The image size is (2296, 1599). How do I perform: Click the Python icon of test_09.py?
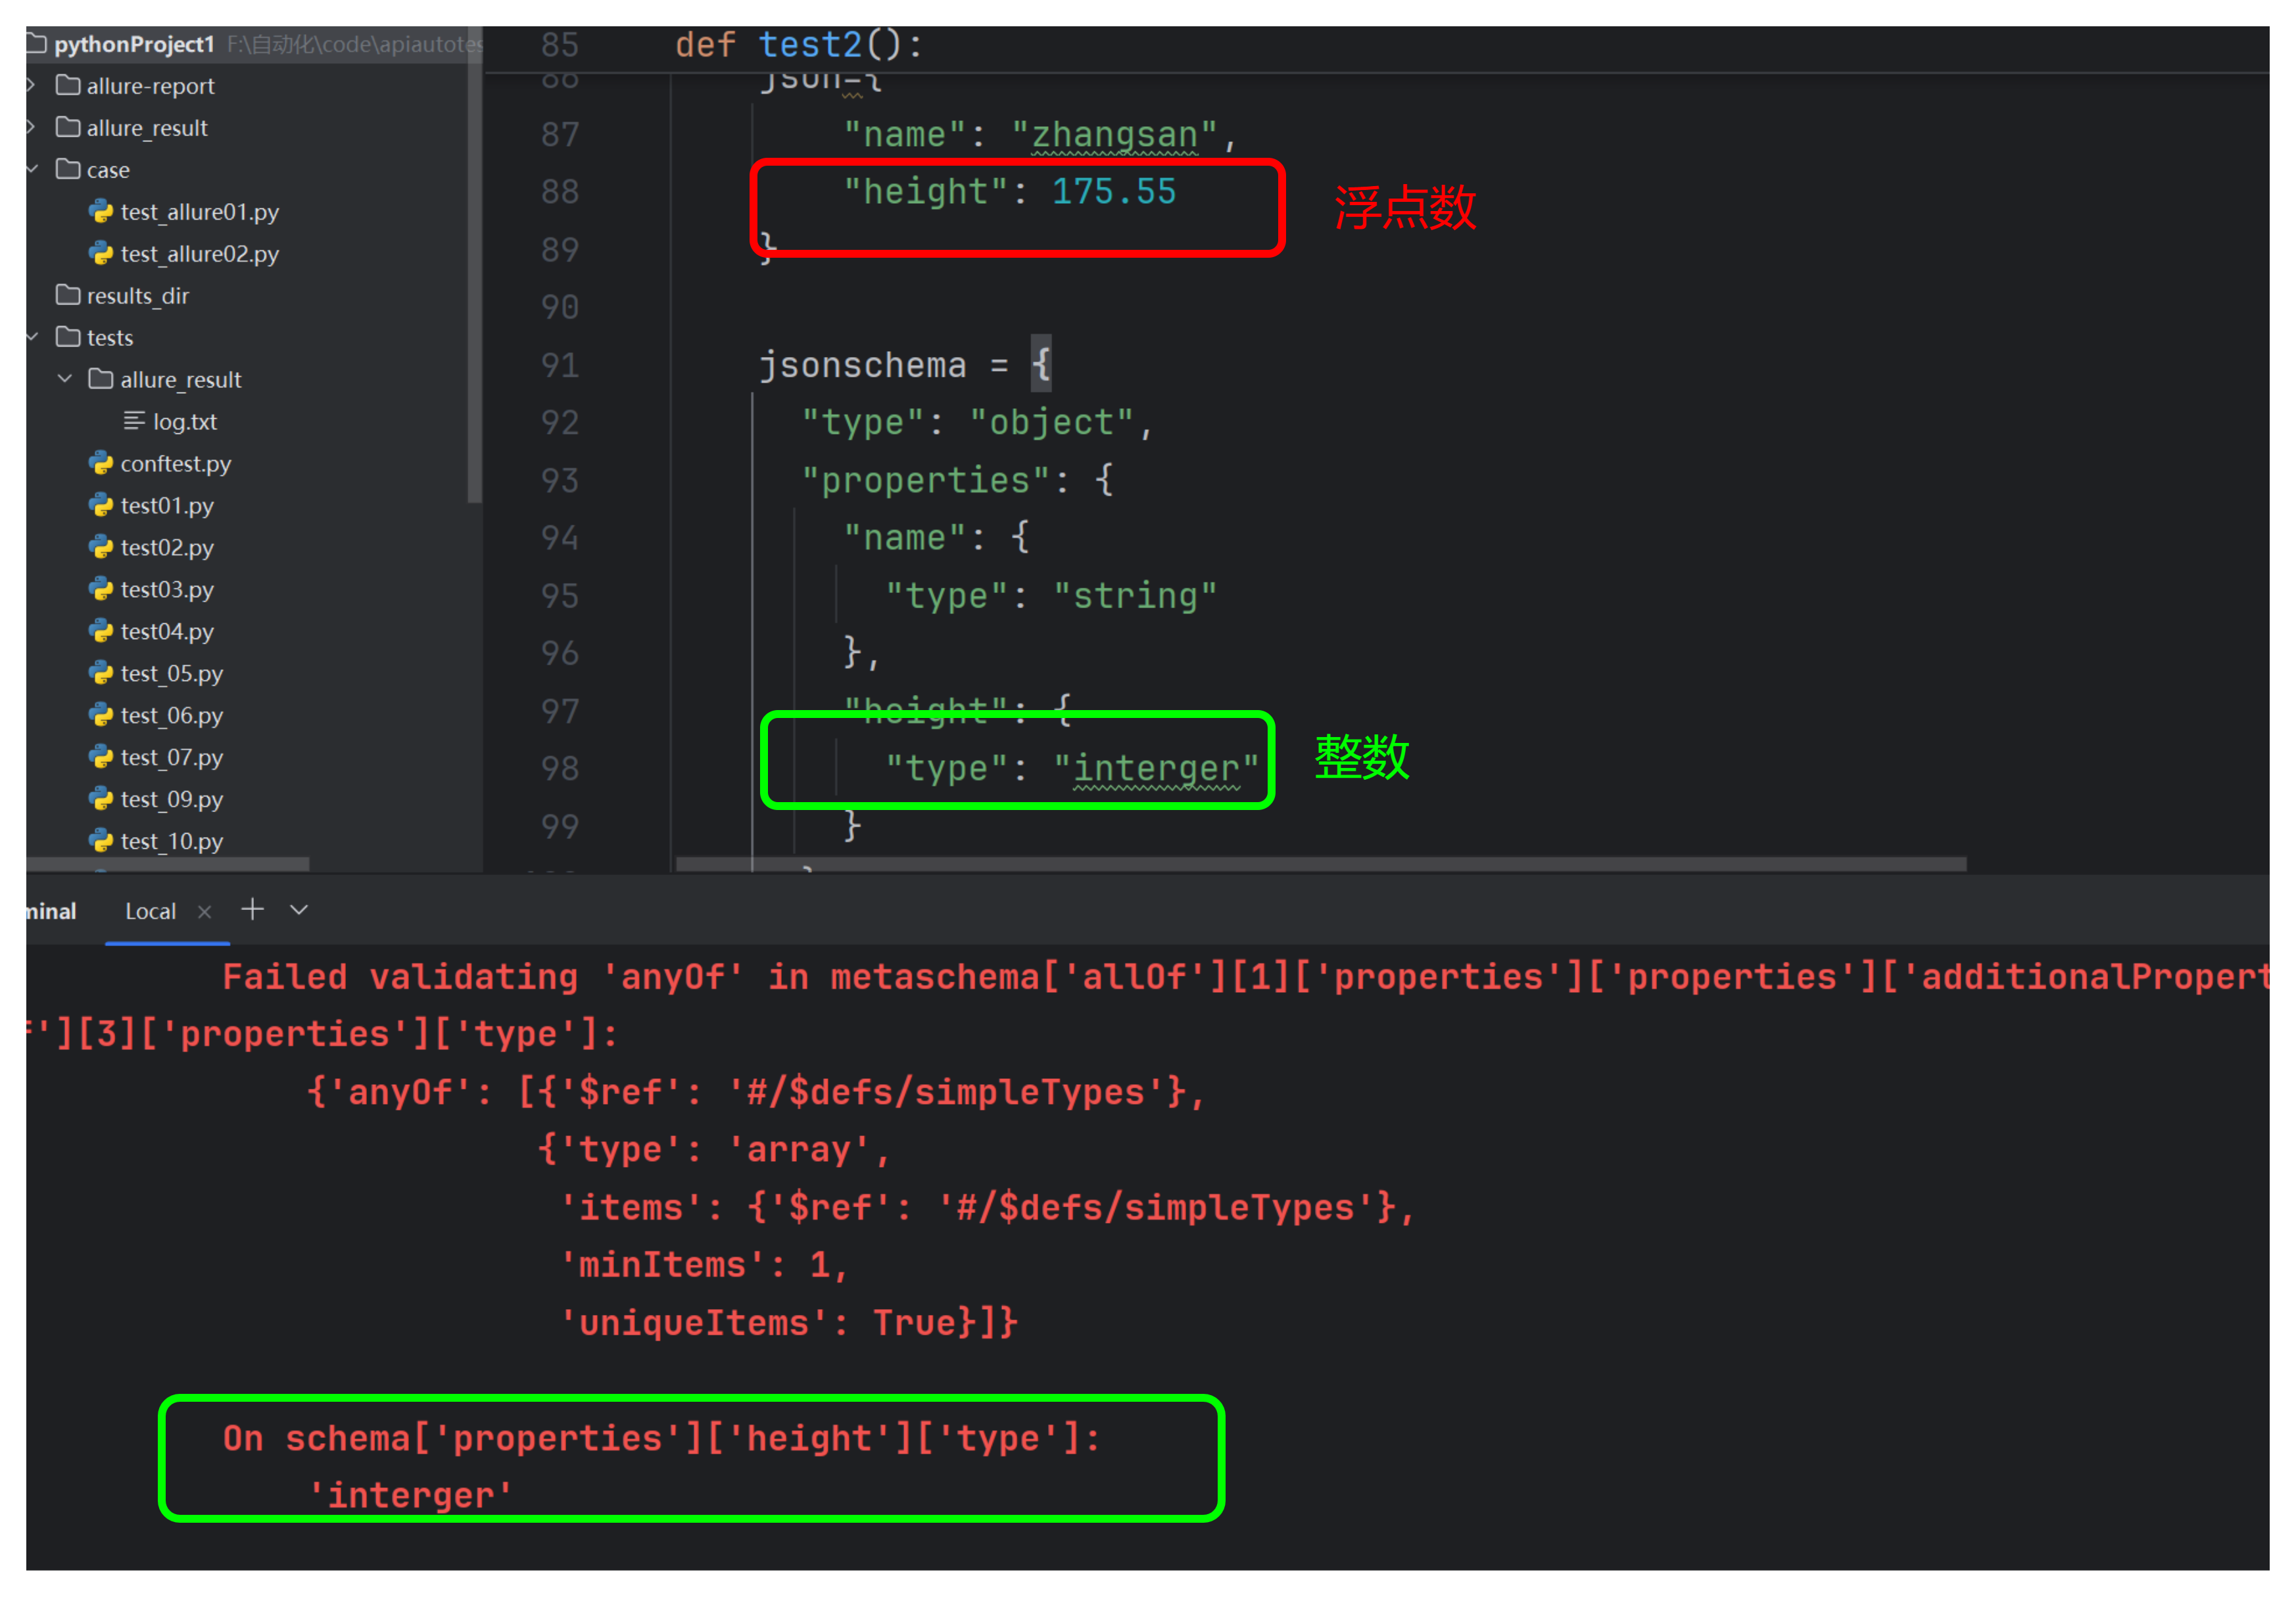click(x=101, y=799)
